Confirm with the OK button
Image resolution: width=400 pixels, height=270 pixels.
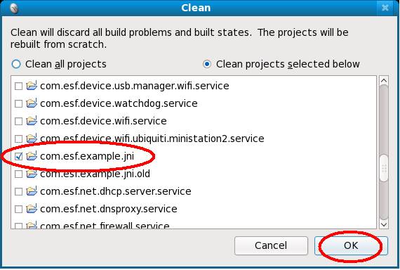pos(351,245)
